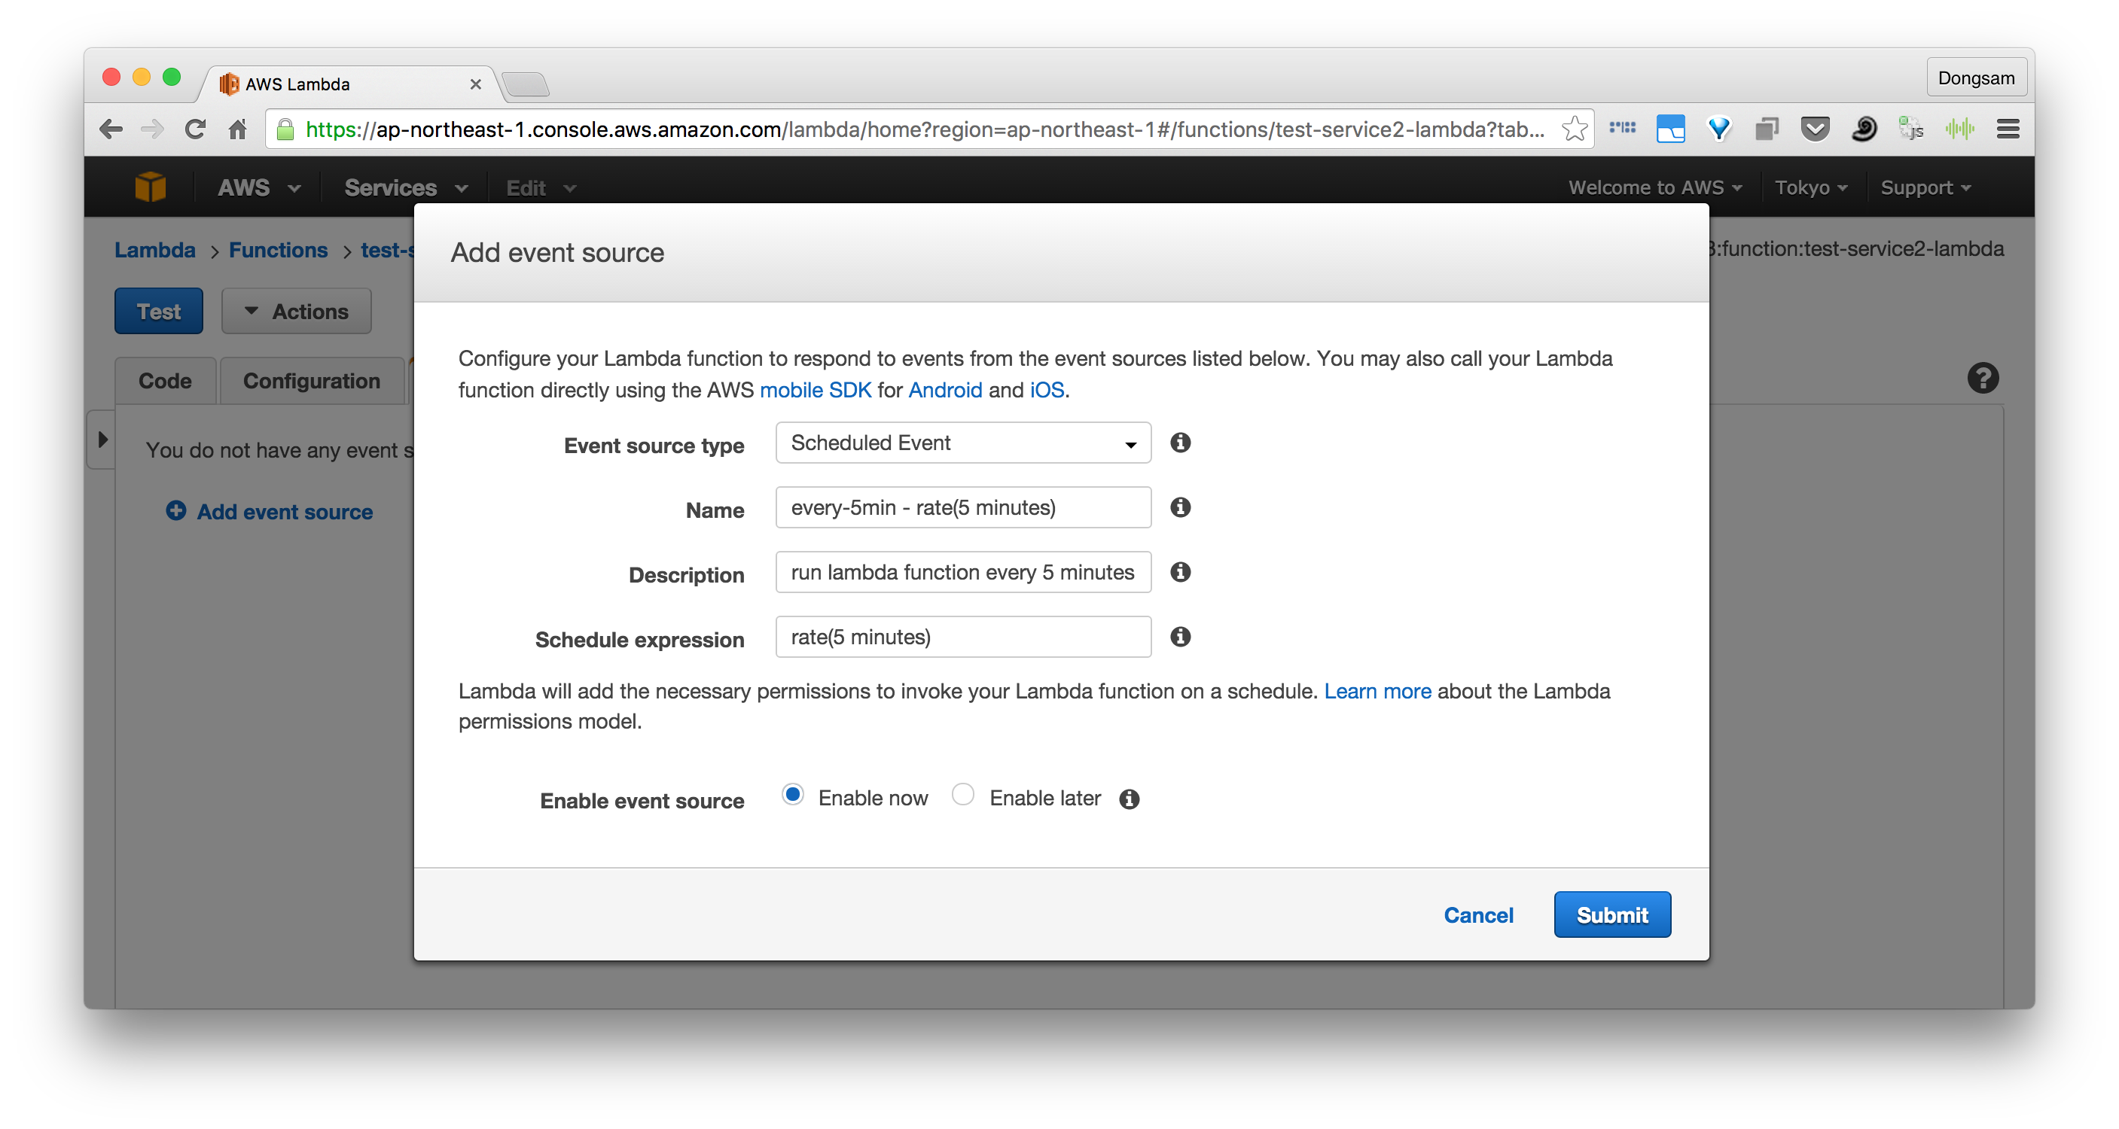Click info icon next to Enable later
This screenshot has height=1129, width=2119.
[1130, 799]
